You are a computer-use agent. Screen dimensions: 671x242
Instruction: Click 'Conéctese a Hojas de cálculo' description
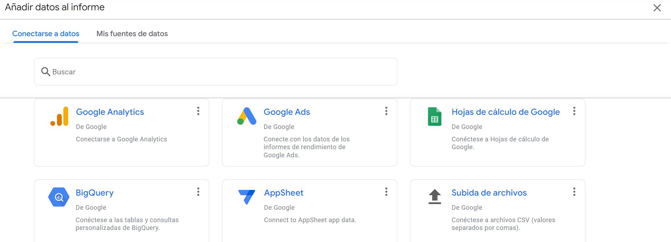click(500, 143)
